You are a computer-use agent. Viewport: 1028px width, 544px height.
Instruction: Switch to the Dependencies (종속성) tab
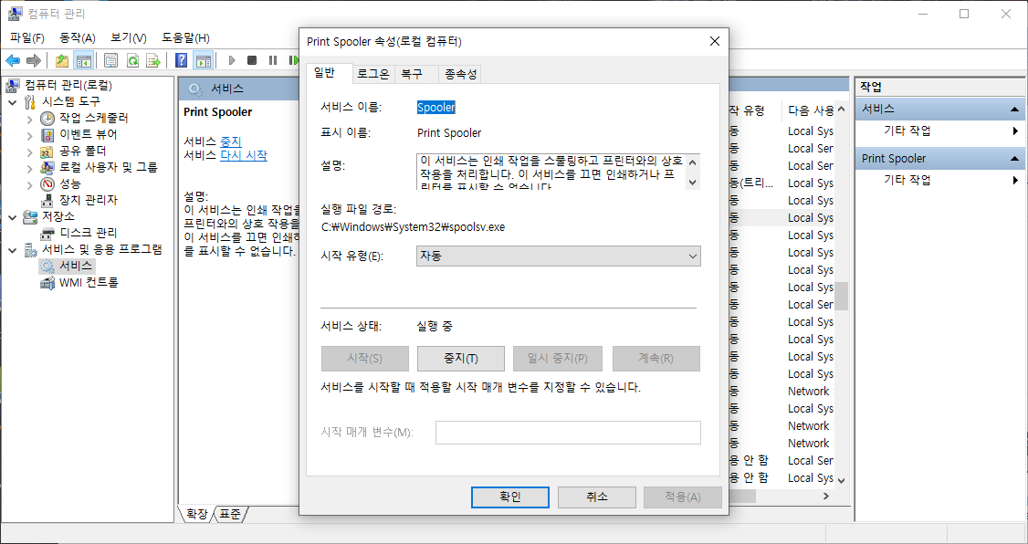point(460,74)
